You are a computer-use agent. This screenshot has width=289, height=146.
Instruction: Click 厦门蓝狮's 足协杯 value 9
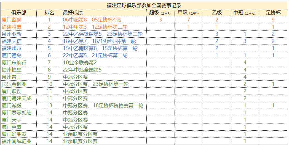[x=273, y=20]
